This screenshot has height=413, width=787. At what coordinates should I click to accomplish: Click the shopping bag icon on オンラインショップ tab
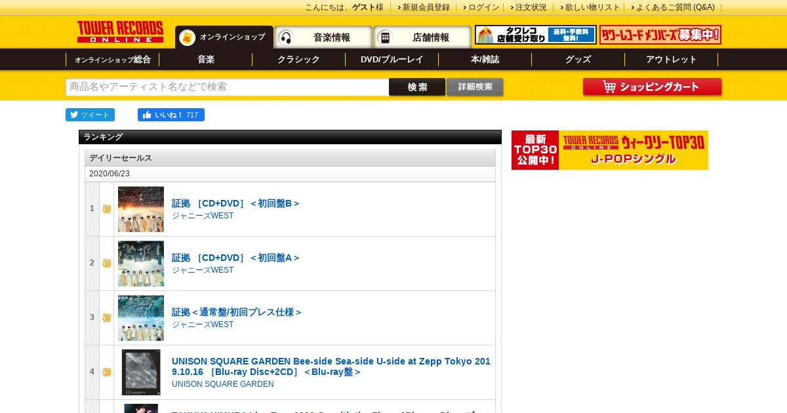point(187,37)
